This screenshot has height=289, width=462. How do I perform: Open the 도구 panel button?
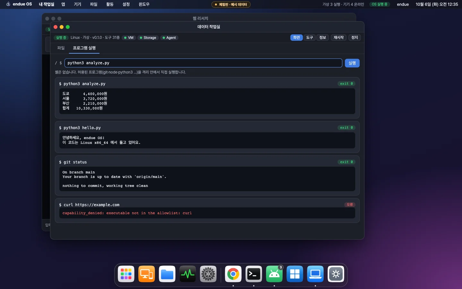coord(310,38)
